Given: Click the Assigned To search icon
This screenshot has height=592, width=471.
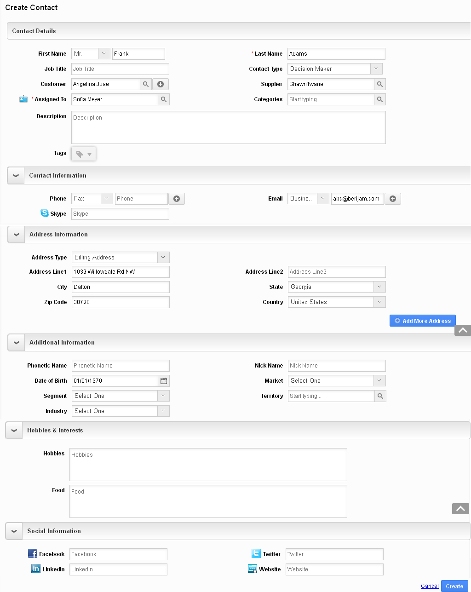Looking at the screenshot, I should 164,99.
